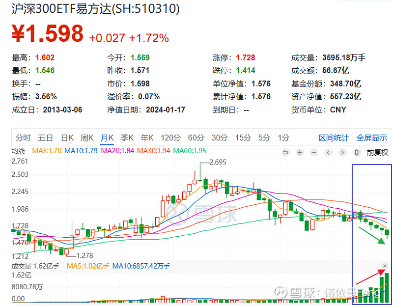Image resolution: width=393 pixels, height=305 pixels.
Task: Click the 2.245 price axis label
Action: coord(20,192)
